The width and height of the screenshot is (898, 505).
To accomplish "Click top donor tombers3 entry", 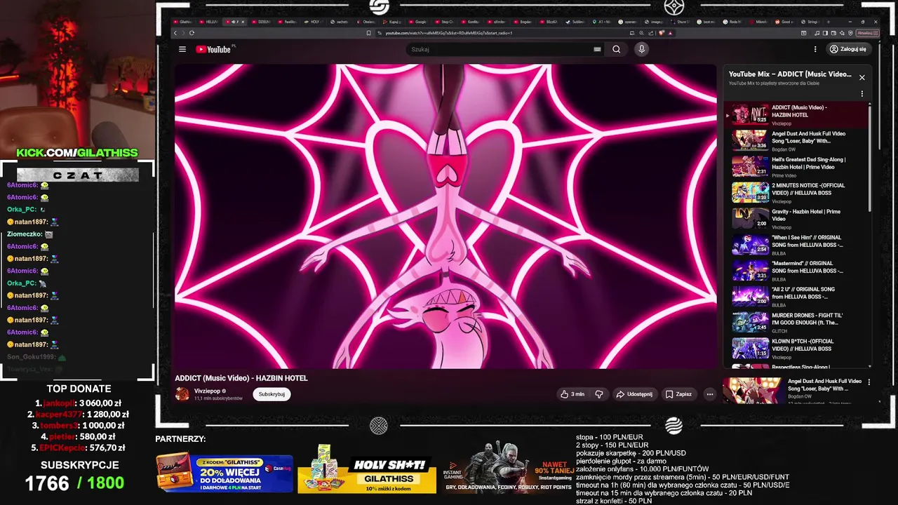I will (78, 426).
